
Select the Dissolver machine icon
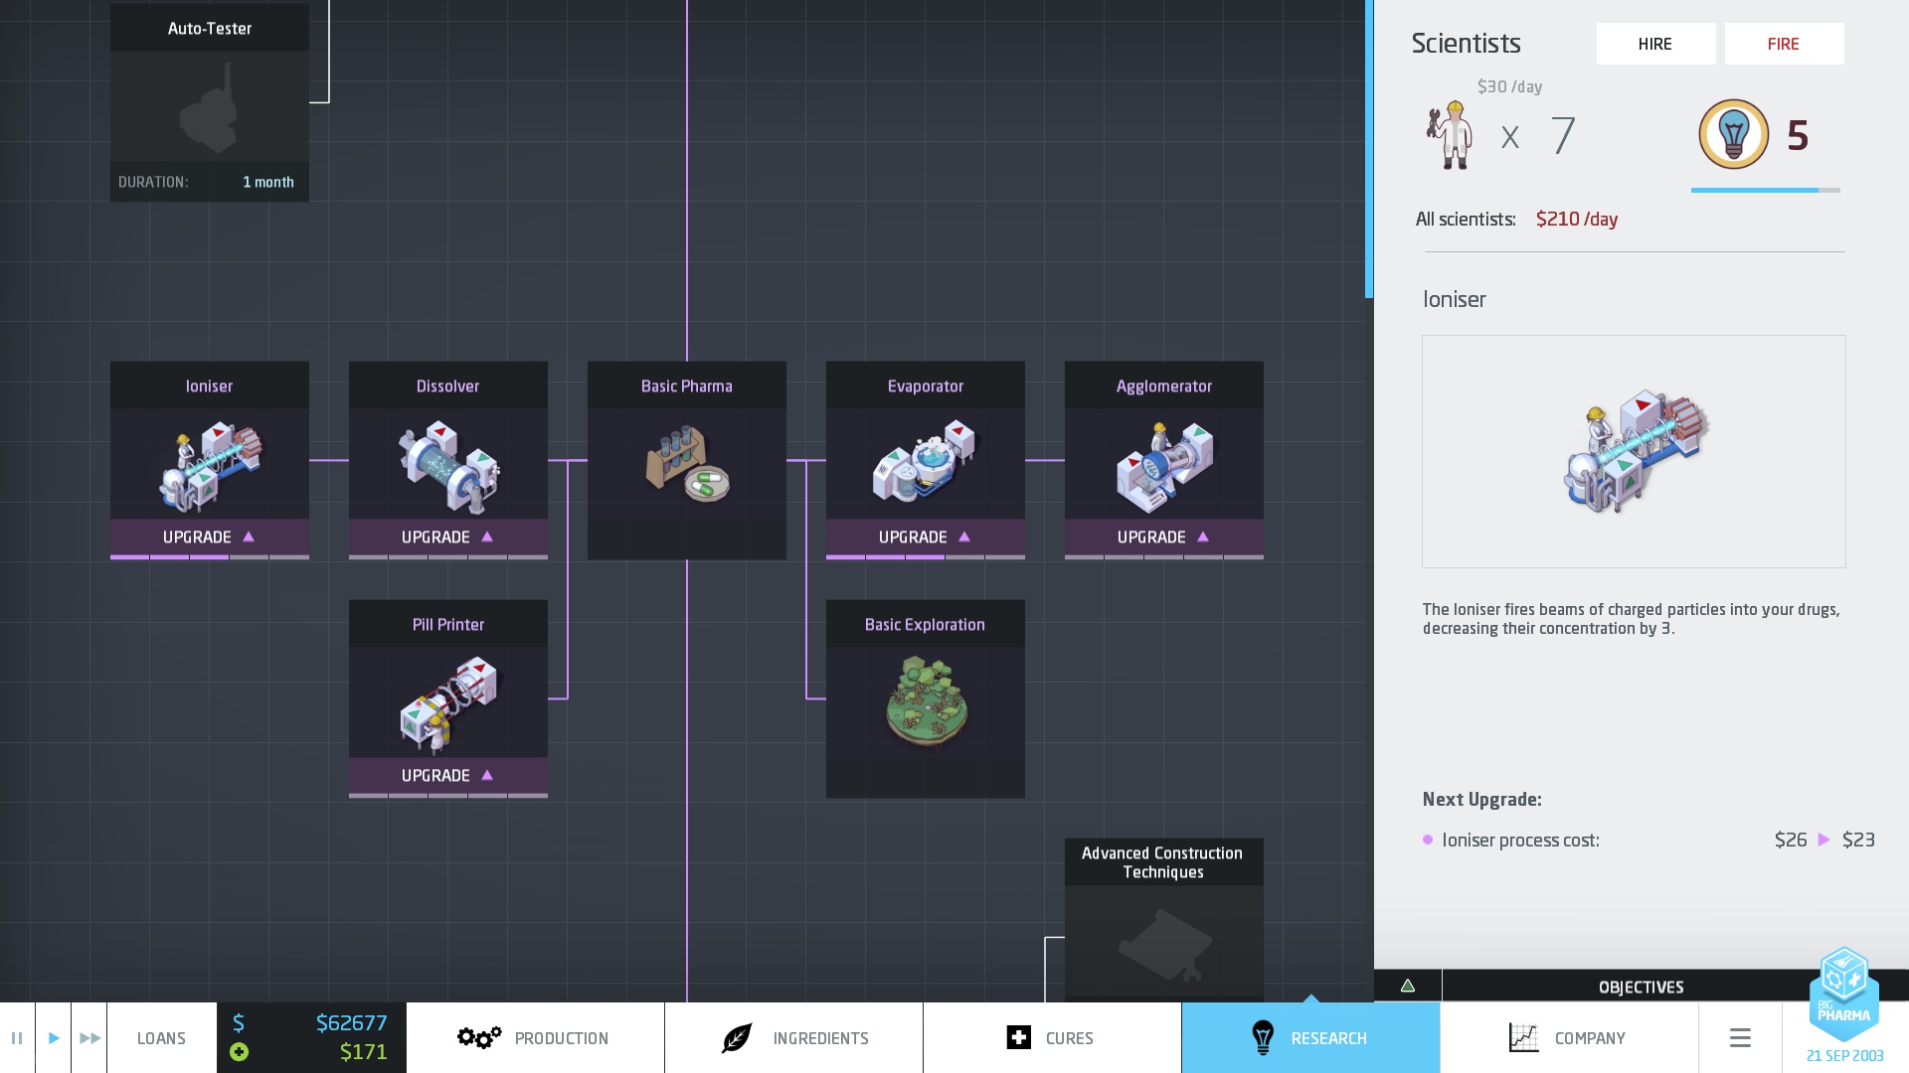(x=448, y=464)
